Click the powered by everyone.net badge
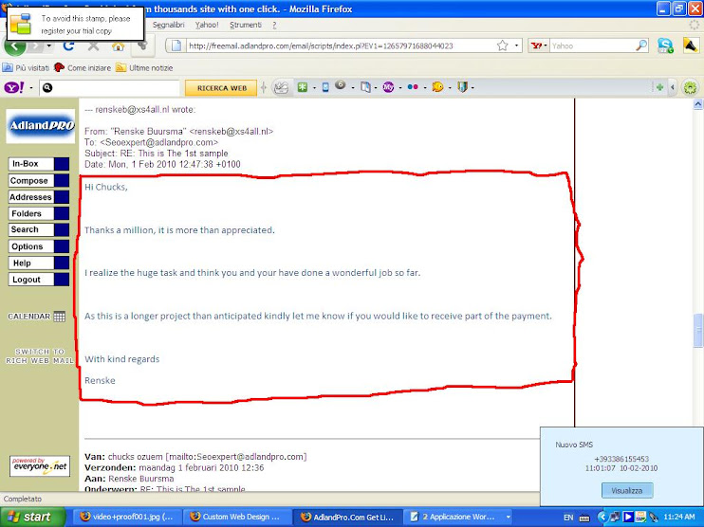 [x=40, y=466]
